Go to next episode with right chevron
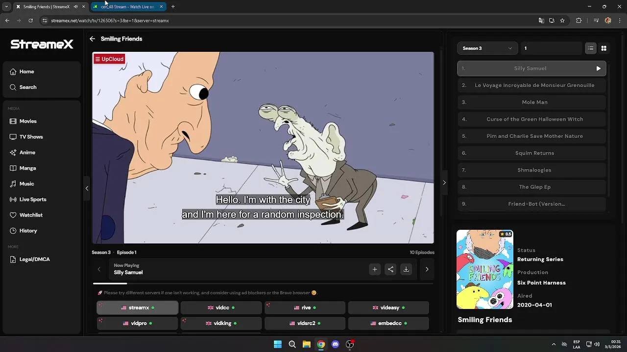This screenshot has width=627, height=352. pyautogui.click(x=427, y=269)
